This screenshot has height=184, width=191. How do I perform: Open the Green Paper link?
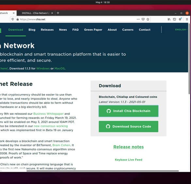coord(93,30)
